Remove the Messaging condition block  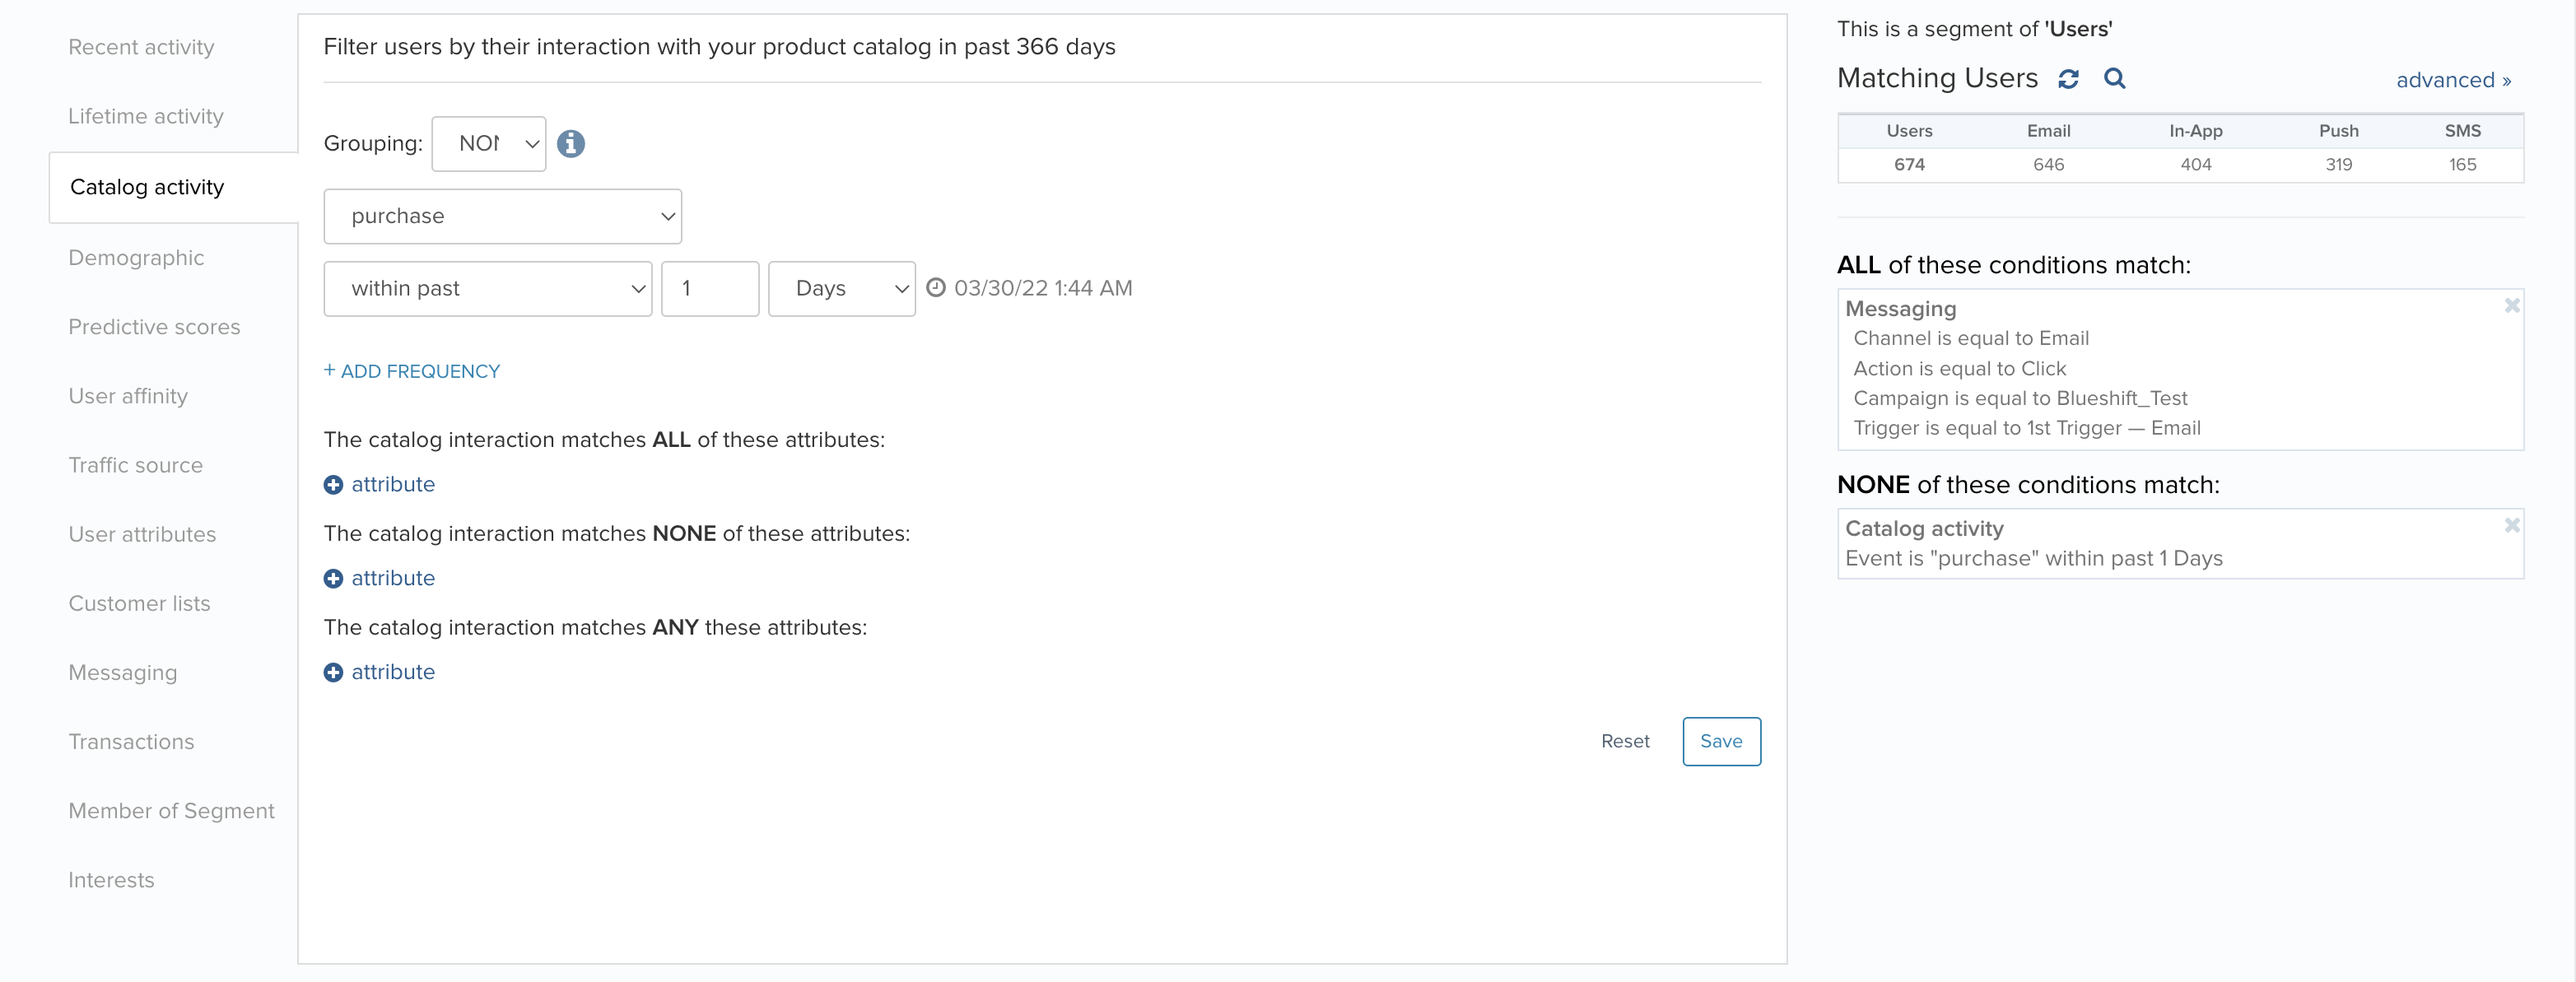(x=2511, y=306)
